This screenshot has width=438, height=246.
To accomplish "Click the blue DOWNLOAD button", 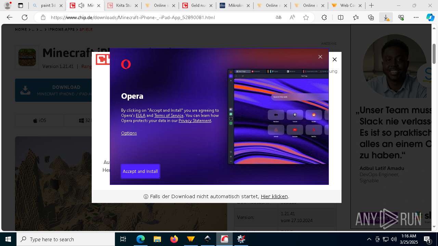I will point(54,90).
